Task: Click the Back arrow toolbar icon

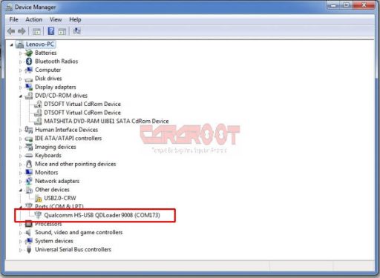Action: click(x=11, y=31)
